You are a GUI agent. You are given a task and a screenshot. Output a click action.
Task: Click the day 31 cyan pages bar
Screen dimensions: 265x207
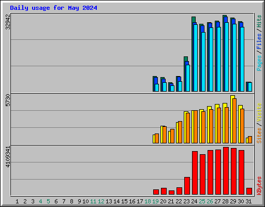click(250, 87)
